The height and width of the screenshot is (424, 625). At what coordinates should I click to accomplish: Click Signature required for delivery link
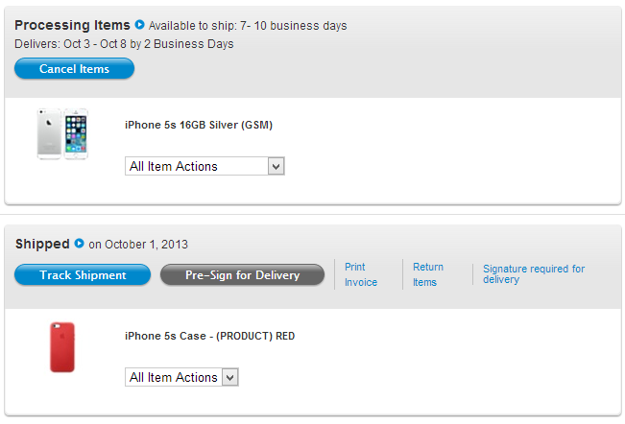tap(534, 274)
